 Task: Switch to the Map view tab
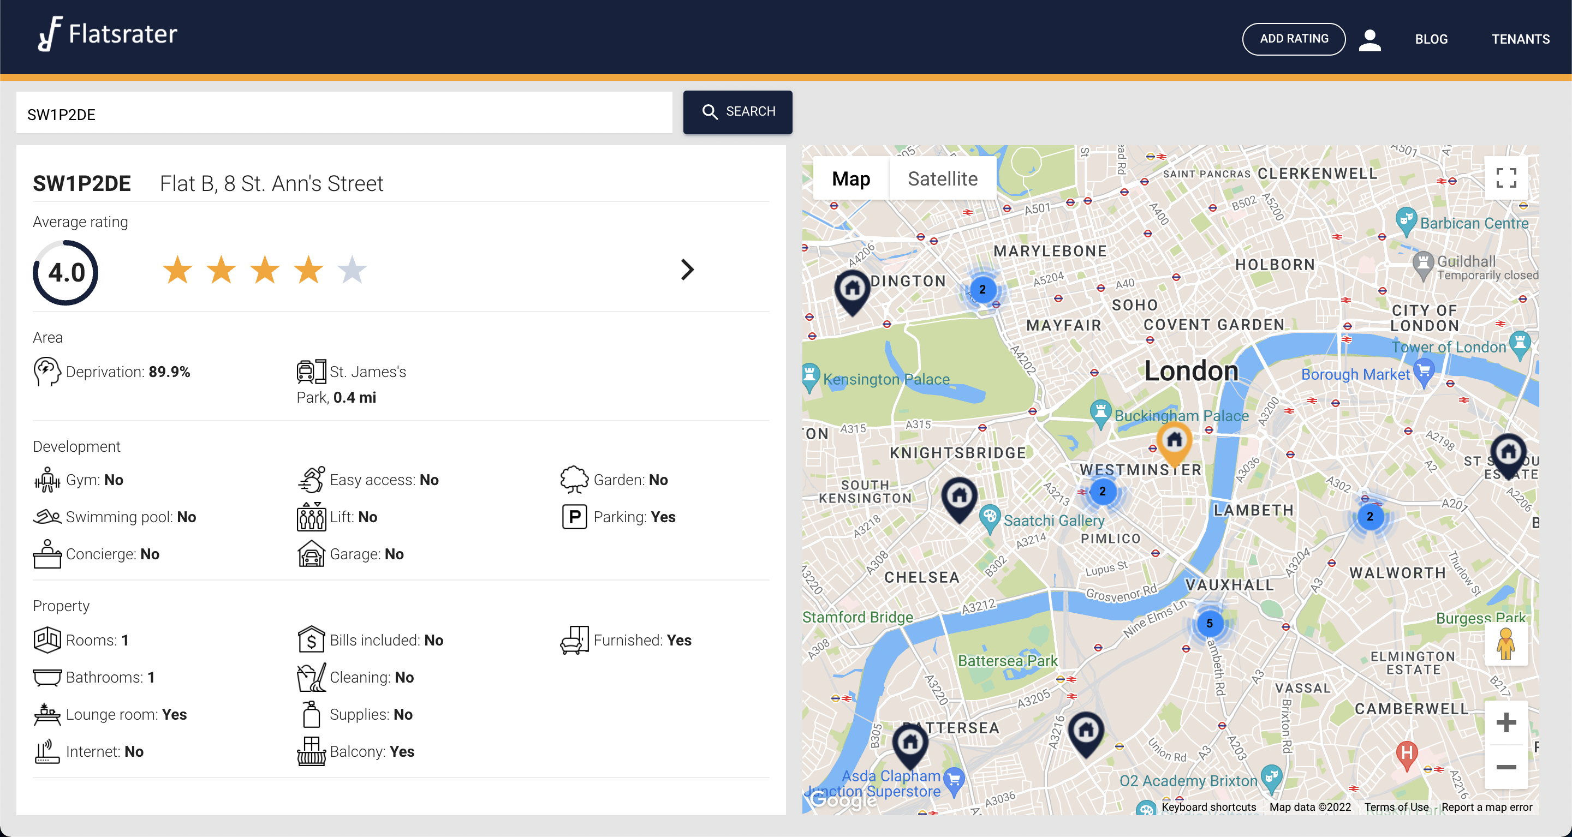pyautogui.click(x=851, y=178)
